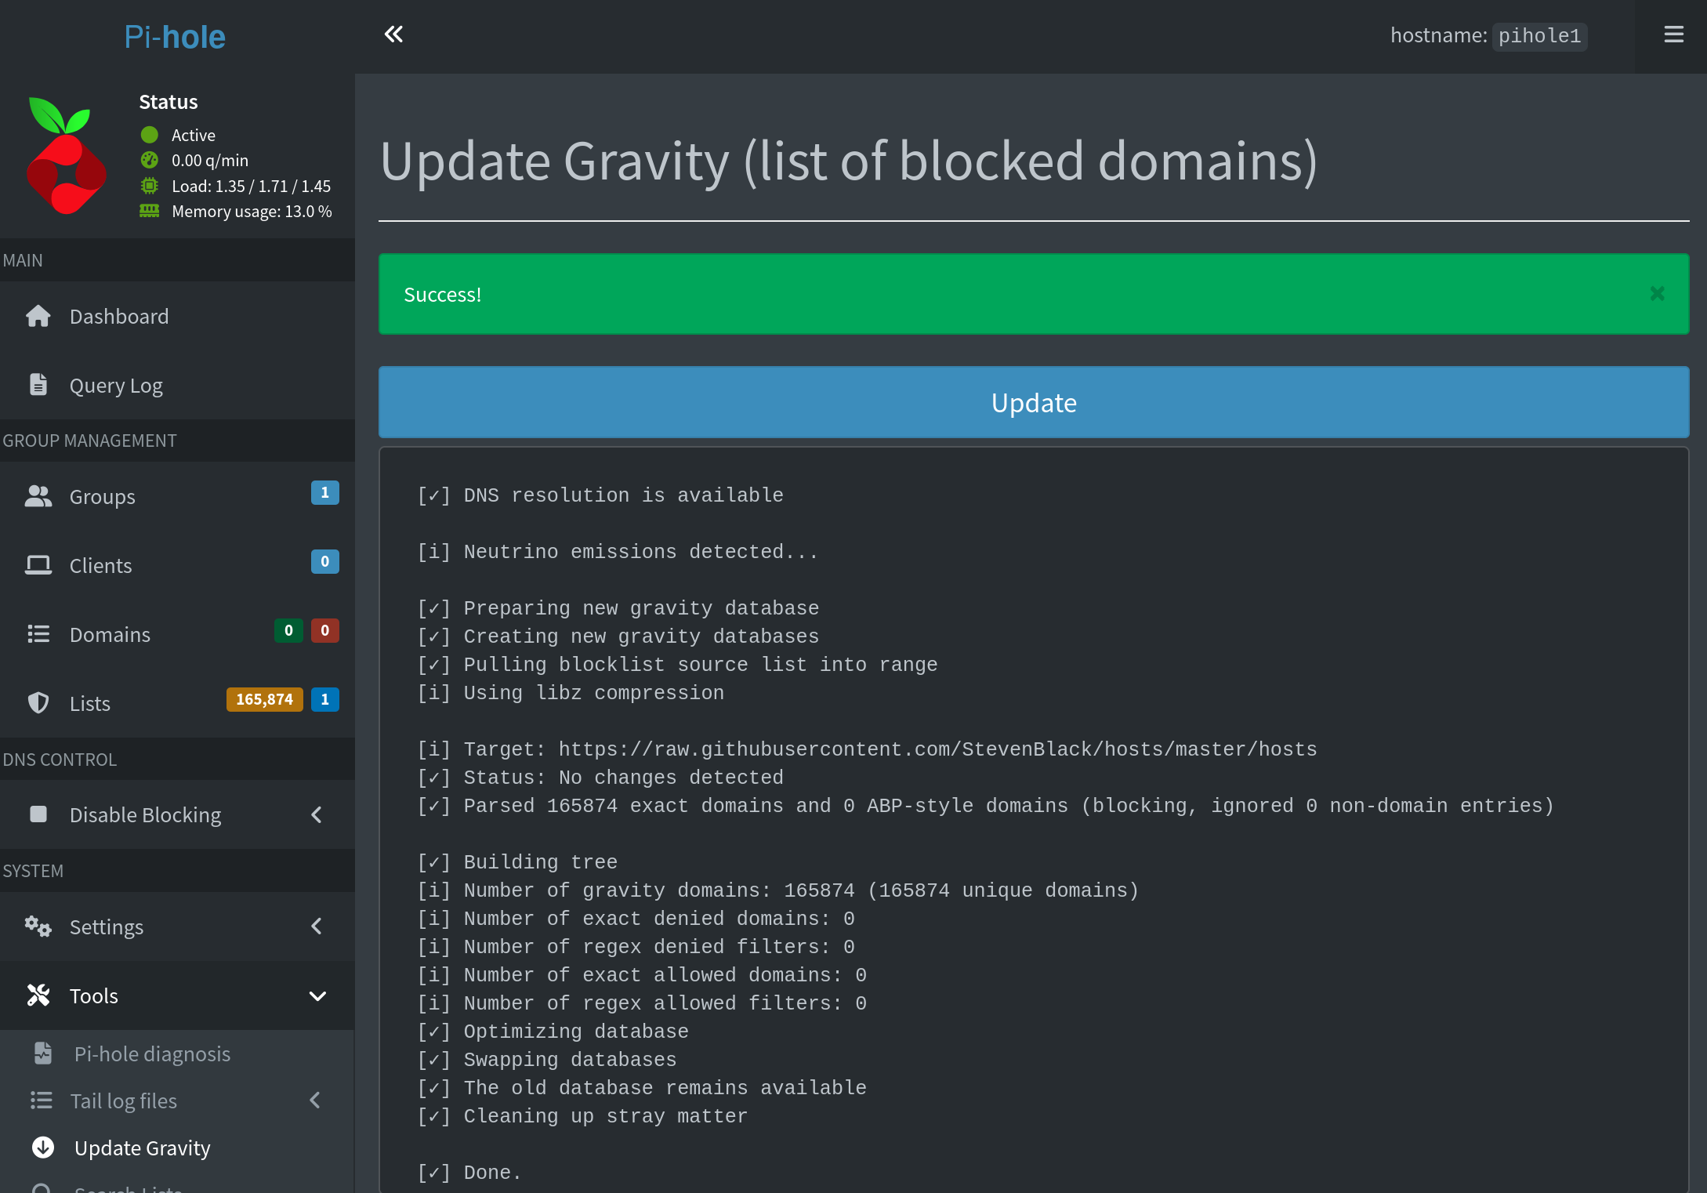Collapse sidebar with double-chevron icon

click(x=393, y=34)
